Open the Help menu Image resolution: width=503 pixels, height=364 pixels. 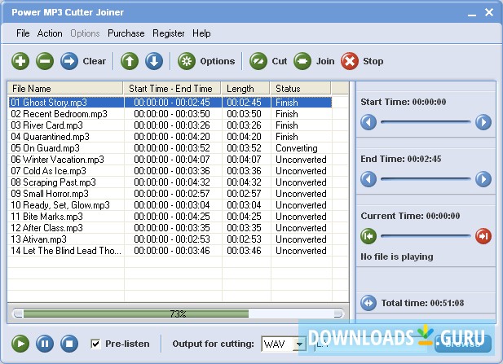[x=201, y=33]
